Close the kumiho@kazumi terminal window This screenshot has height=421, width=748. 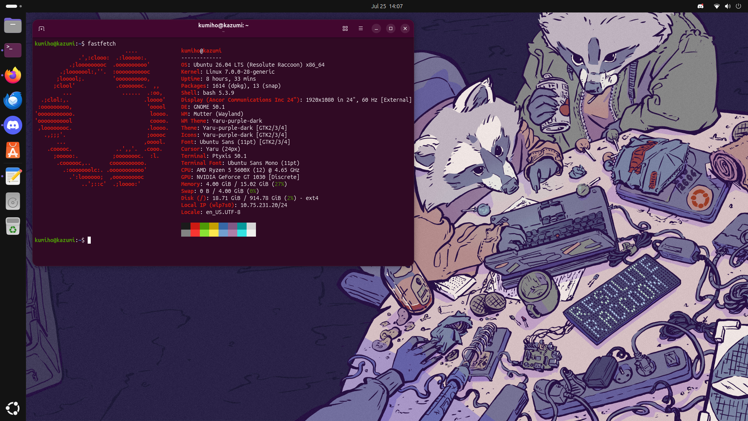click(x=405, y=28)
